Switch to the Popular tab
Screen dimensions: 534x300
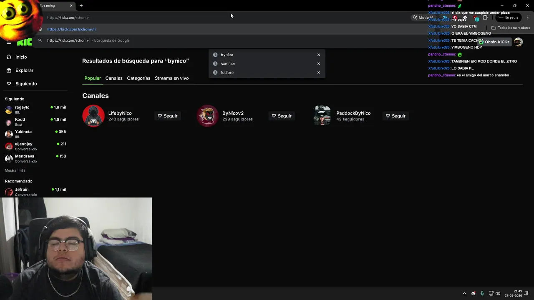click(x=93, y=78)
